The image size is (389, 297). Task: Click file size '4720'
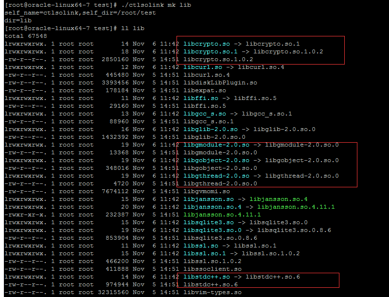(121, 183)
